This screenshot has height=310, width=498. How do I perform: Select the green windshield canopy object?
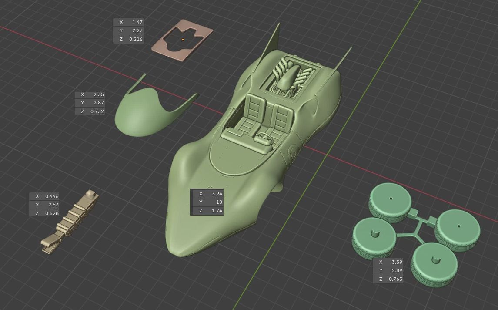140,115
